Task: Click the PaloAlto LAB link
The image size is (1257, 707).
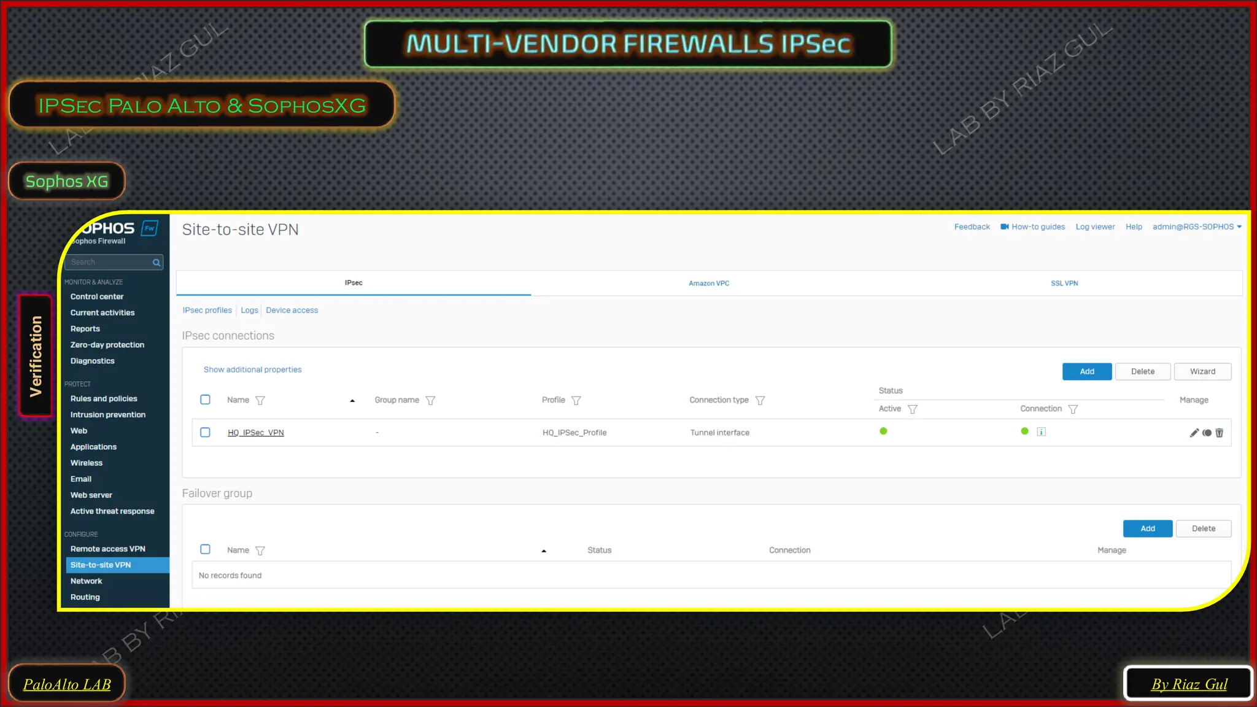Action: 67,684
